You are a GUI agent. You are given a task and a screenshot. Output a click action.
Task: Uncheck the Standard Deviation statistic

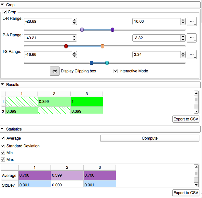tap(3, 146)
